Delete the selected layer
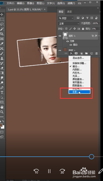Viewport: 103px width, 181px height. tap(97, 53)
